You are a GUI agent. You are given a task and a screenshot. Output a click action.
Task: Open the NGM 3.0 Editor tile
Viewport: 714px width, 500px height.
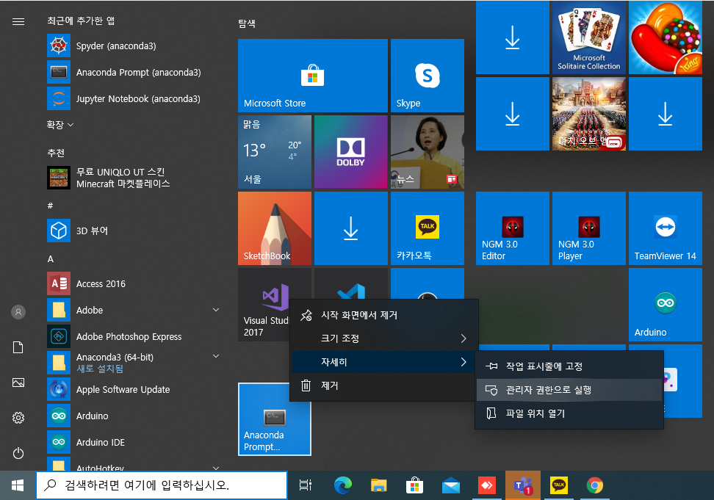click(513, 228)
